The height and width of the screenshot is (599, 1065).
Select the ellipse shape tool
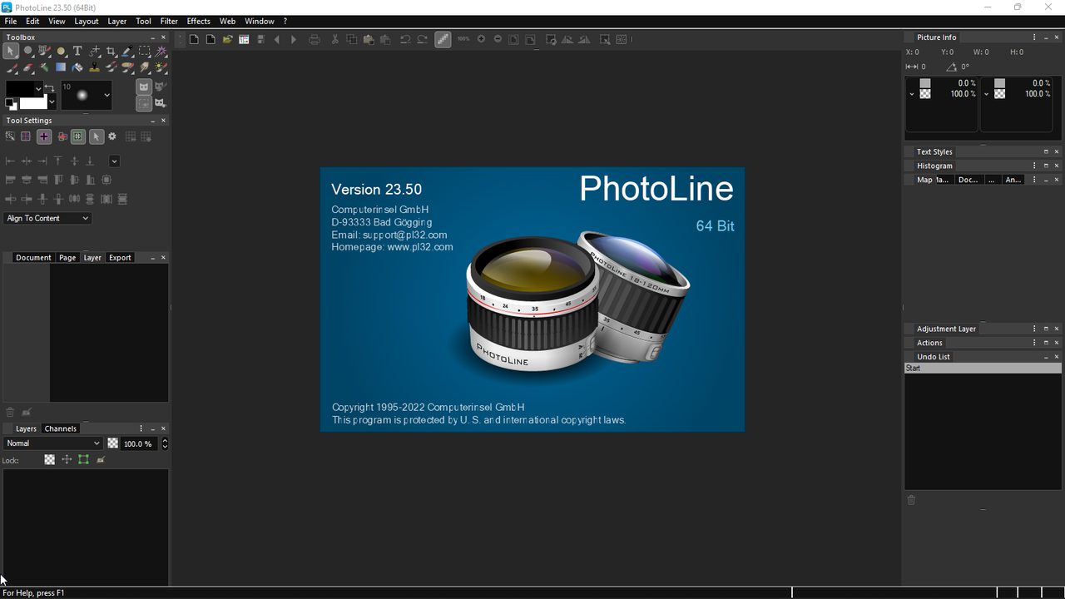tap(61, 51)
